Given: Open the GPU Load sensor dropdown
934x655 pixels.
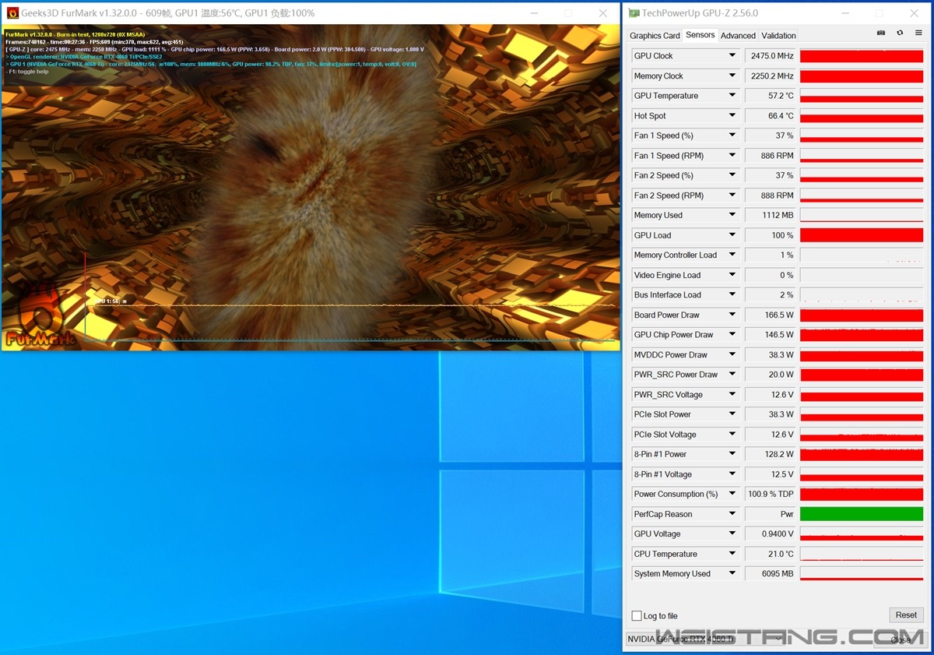Looking at the screenshot, I should pyautogui.click(x=732, y=235).
